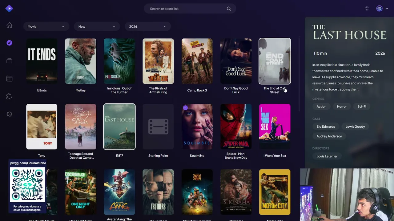Open the Sterling Point placeholder poster
The height and width of the screenshot is (221, 394).
[158, 126]
